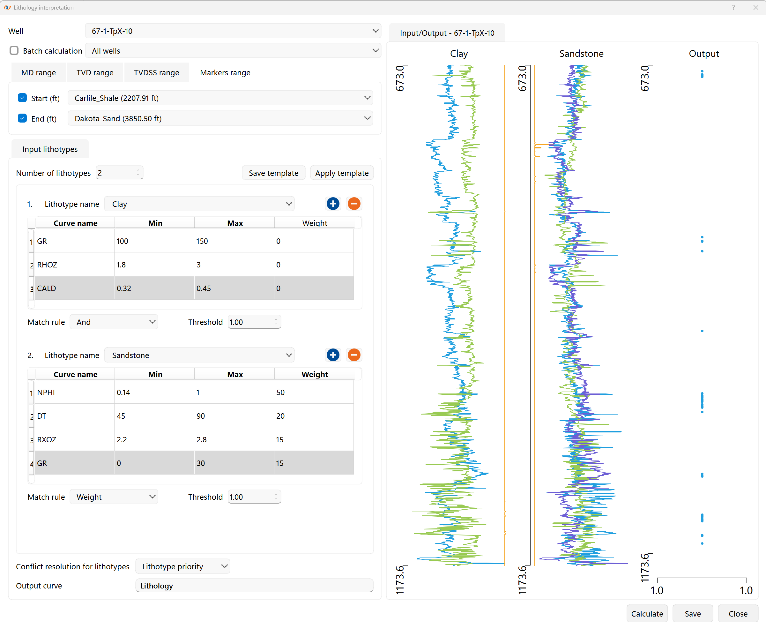
Task: Click the Clay table Curve name header
Action: pyautogui.click(x=75, y=223)
